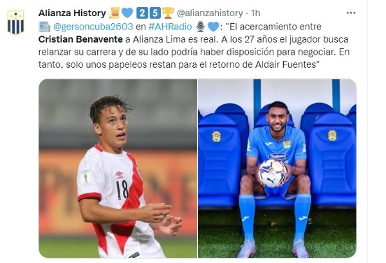Screen dimensions: 386x263
Task: Click the blue heart emoji in display name
Action: tap(127, 13)
